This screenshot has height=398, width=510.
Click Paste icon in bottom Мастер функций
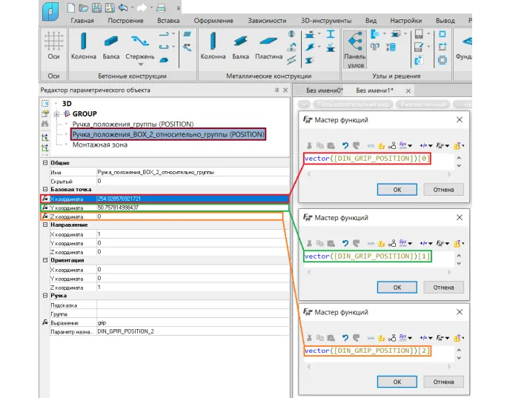tap(331, 338)
